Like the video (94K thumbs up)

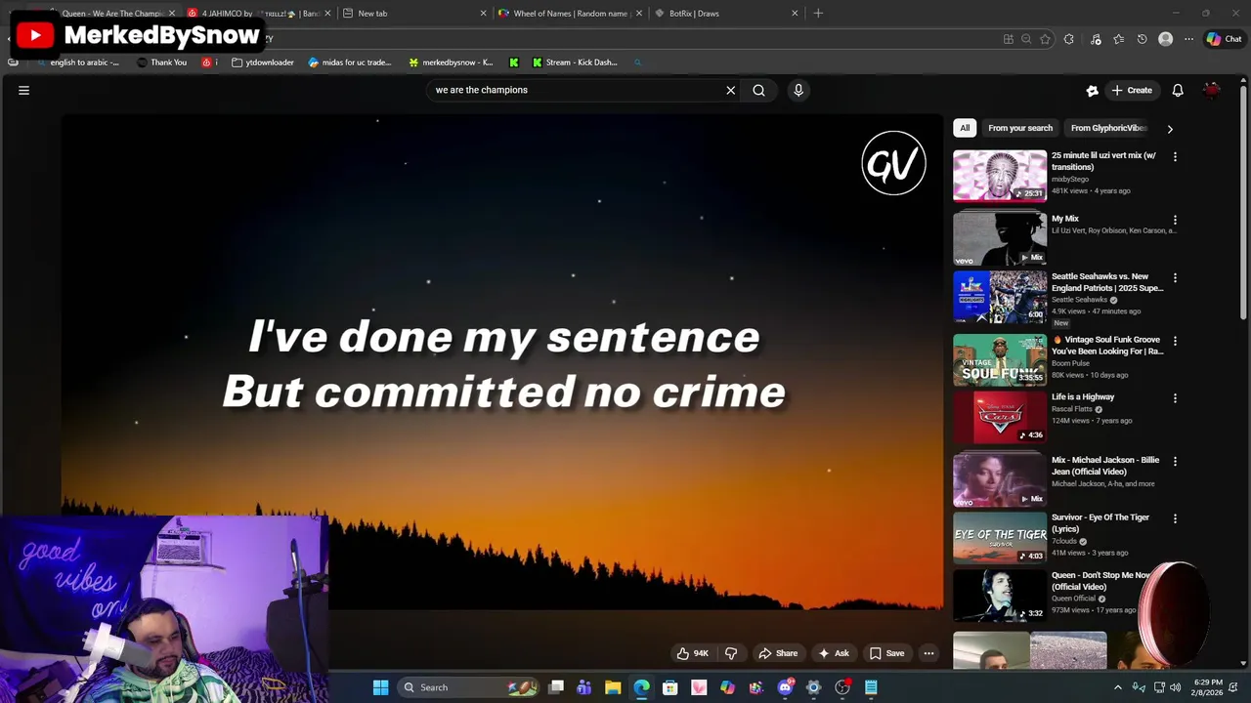[692, 653]
